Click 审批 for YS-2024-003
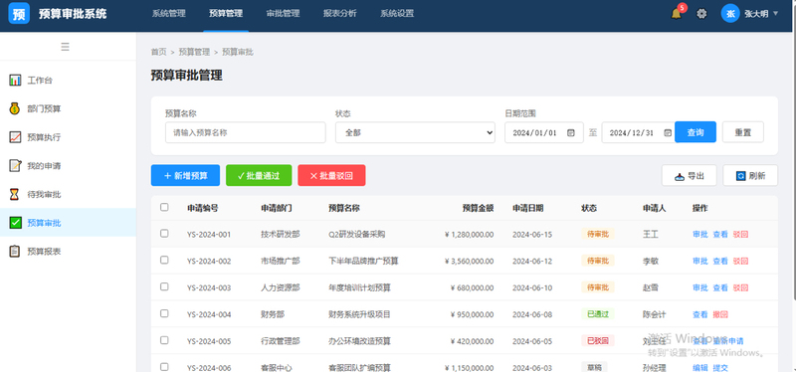Image resolution: width=796 pixels, height=372 pixels. coord(700,287)
